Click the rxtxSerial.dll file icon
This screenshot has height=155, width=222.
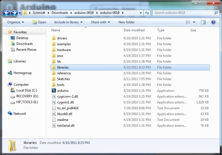coord(54,125)
